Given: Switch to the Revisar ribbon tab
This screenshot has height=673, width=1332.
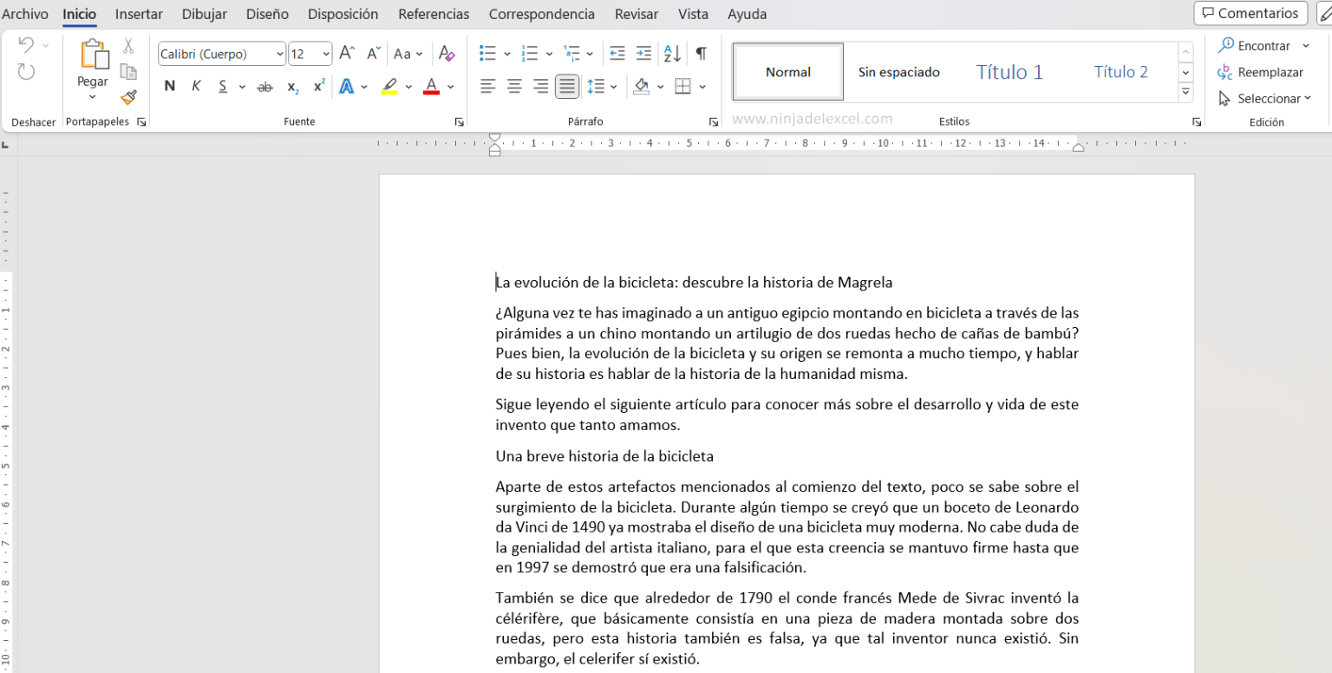Looking at the screenshot, I should pyautogui.click(x=636, y=14).
